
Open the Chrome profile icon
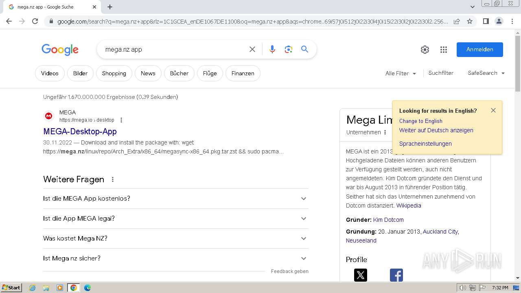[x=499, y=21]
